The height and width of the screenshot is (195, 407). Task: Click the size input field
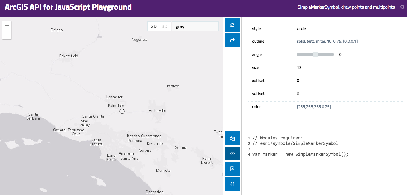click(x=349, y=67)
